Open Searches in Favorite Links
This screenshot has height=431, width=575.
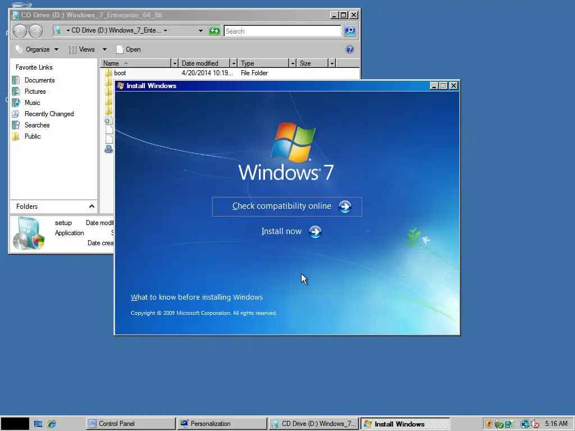[x=37, y=125]
